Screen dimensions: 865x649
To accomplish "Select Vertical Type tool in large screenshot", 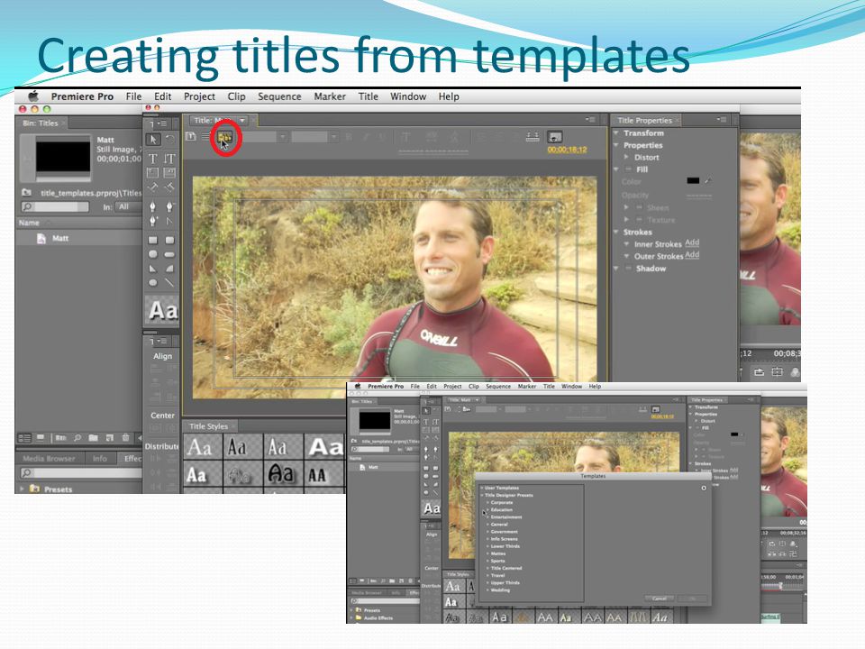I will (x=170, y=159).
